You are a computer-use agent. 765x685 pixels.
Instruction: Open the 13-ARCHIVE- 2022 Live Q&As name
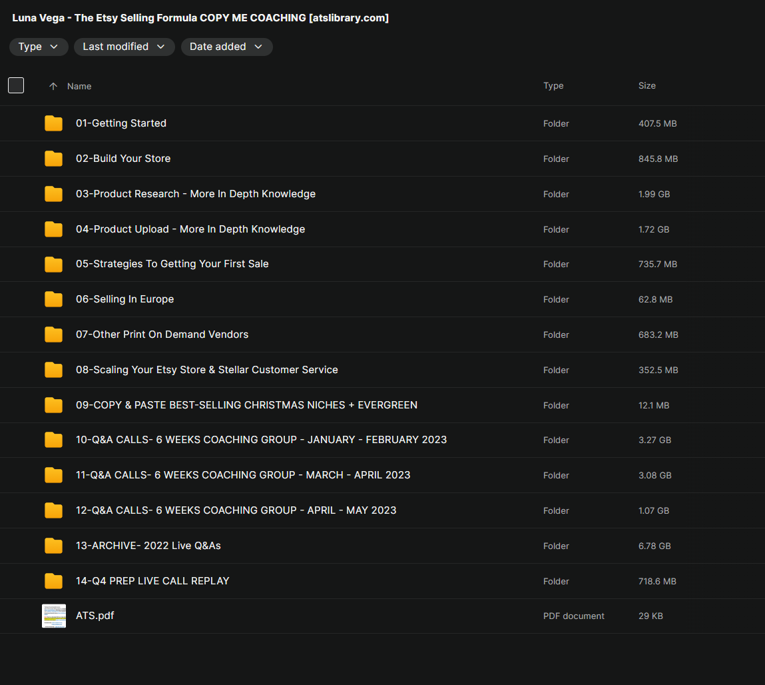pyautogui.click(x=148, y=546)
